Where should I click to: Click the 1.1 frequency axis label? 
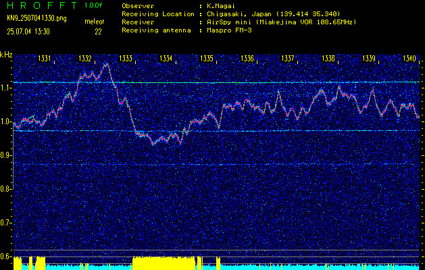click(5, 88)
